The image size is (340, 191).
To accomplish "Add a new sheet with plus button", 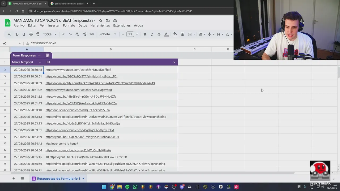I will [14, 179].
